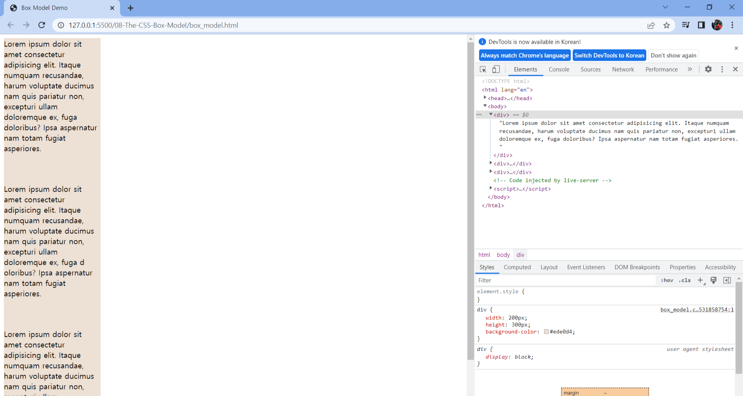Switch to the Performance tab
743x396 pixels.
(x=661, y=69)
